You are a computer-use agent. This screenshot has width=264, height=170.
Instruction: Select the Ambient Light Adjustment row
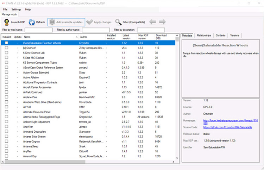[x=88, y=122]
